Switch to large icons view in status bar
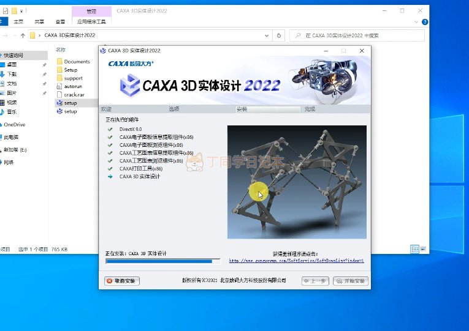 click(x=424, y=249)
